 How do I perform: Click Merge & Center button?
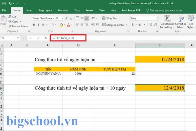click(x=113, y=25)
